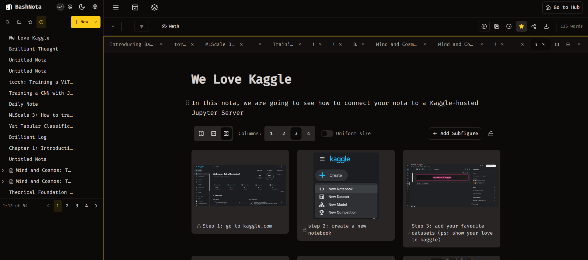Toggle the sidebar with the hamburger icon

tap(116, 7)
